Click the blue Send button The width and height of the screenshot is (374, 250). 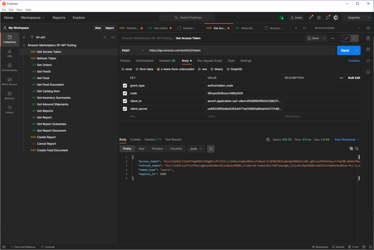[x=345, y=50]
